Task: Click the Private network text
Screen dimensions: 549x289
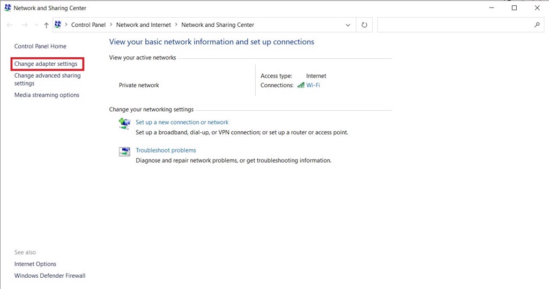Action: [139, 85]
